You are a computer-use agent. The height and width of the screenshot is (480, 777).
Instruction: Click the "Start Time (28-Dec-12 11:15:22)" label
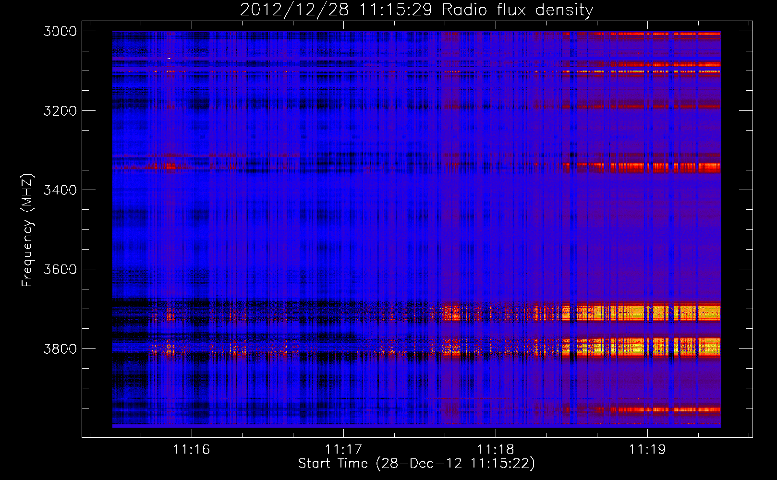pyautogui.click(x=416, y=464)
